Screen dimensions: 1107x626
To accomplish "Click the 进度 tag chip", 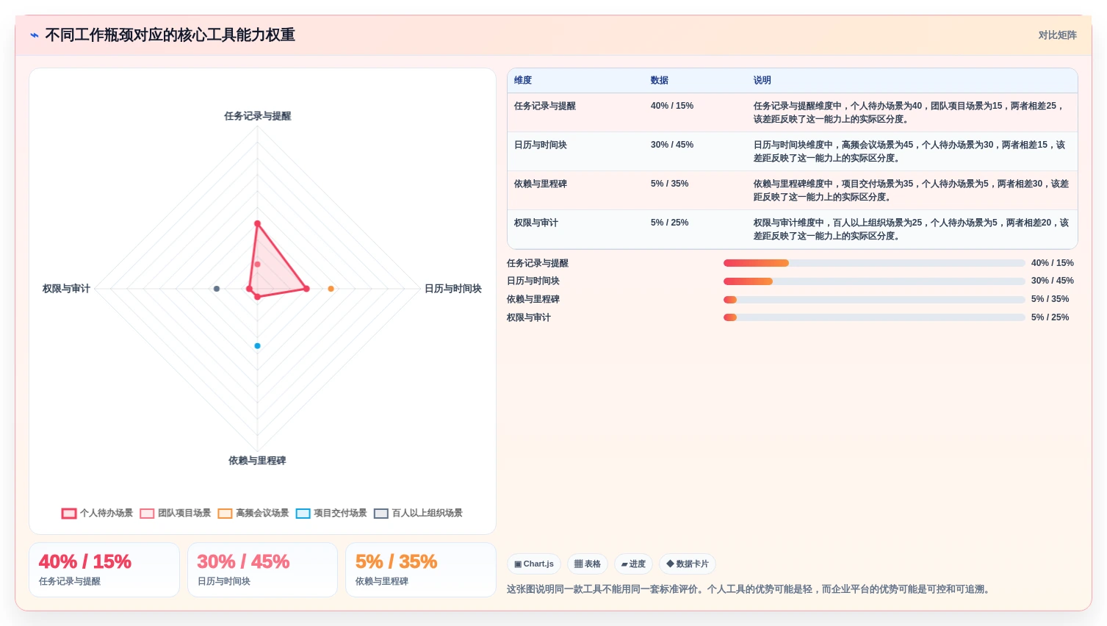I will 633,564.
